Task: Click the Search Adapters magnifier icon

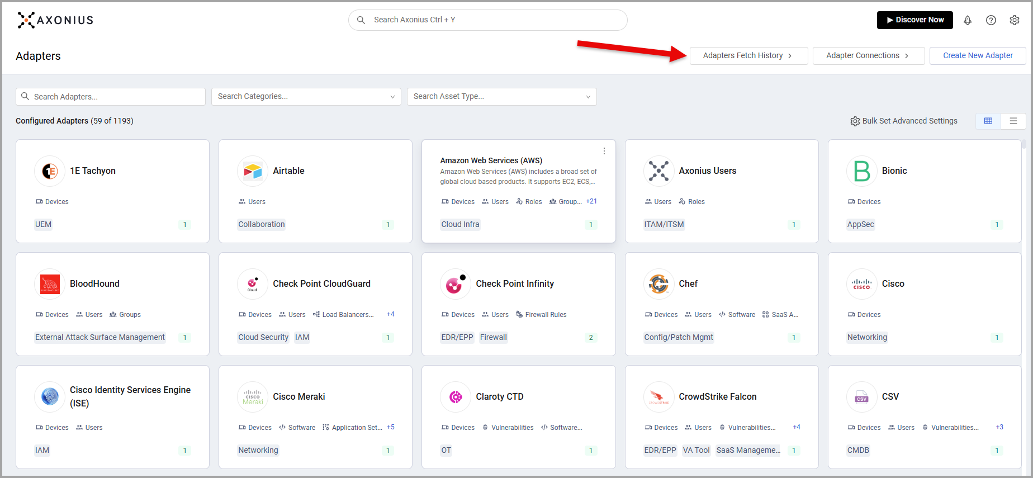Action: [25, 96]
